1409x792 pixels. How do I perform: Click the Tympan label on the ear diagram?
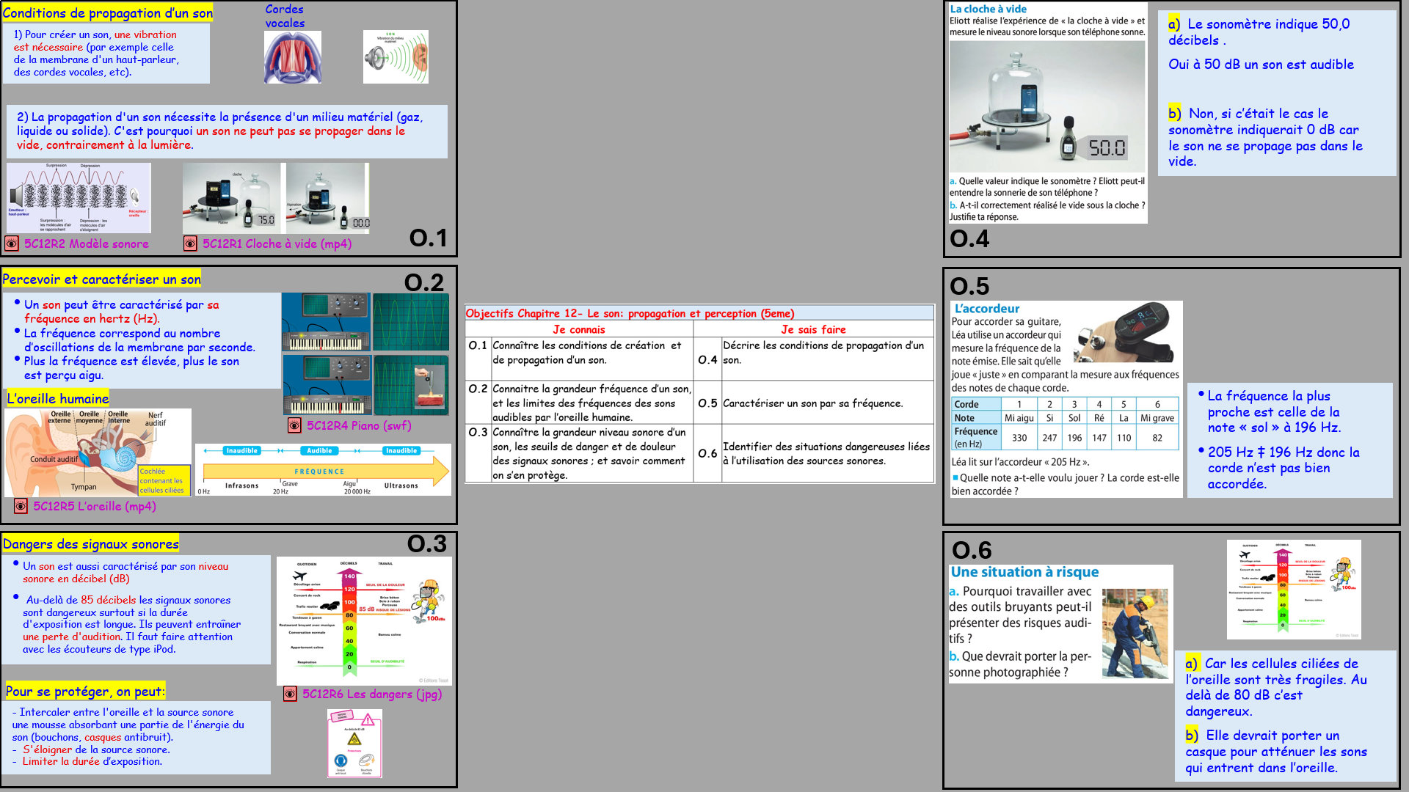(84, 487)
